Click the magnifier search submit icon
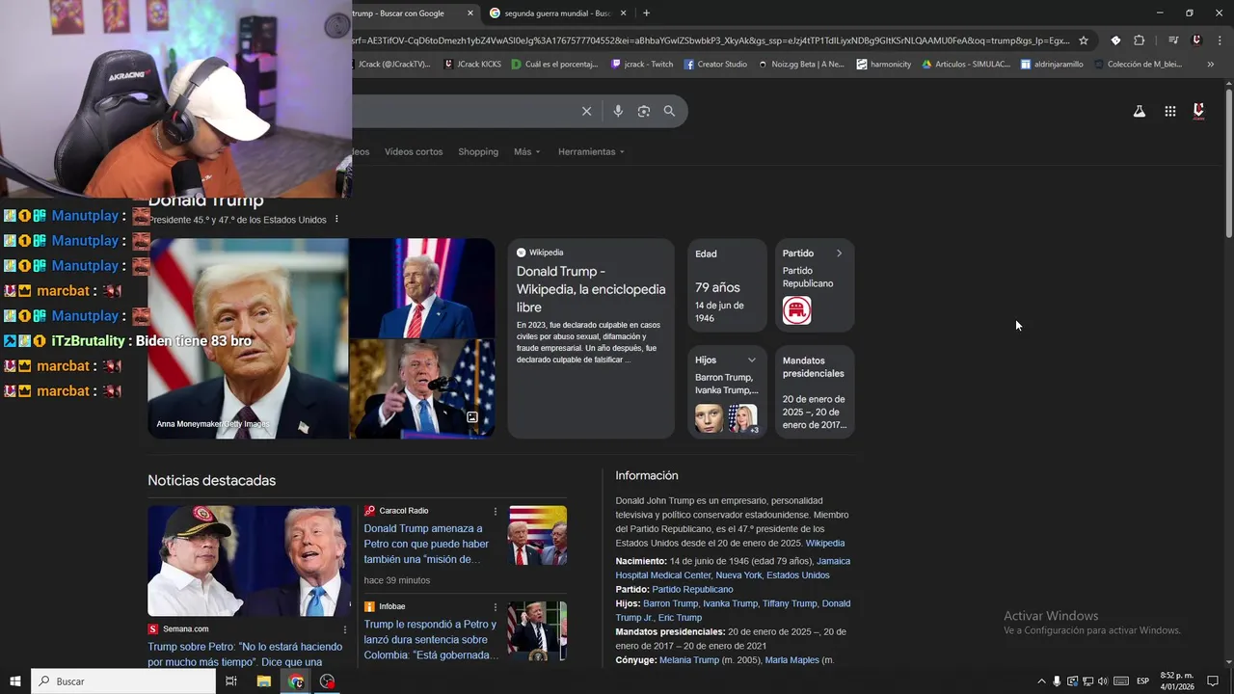Image resolution: width=1234 pixels, height=694 pixels. pos(669,111)
